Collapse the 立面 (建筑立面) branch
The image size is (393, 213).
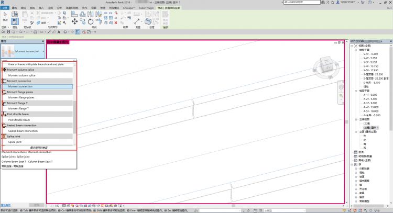coord(356,132)
